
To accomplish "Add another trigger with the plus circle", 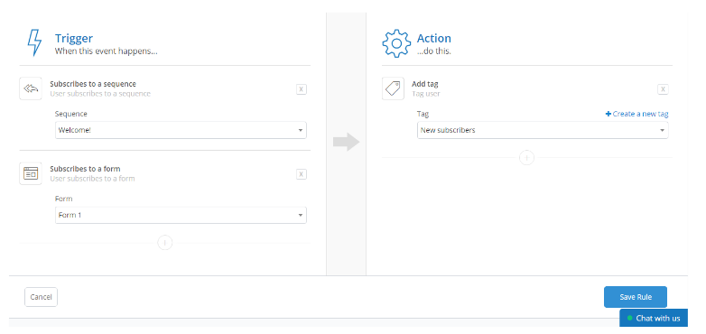I will tap(165, 243).
